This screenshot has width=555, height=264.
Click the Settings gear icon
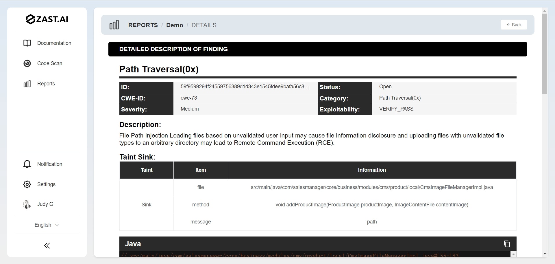coord(27,184)
